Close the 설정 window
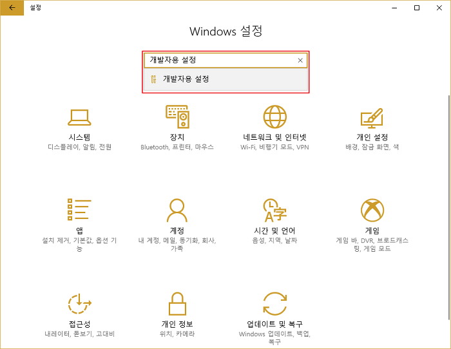The width and height of the screenshot is (451, 349). (x=439, y=8)
